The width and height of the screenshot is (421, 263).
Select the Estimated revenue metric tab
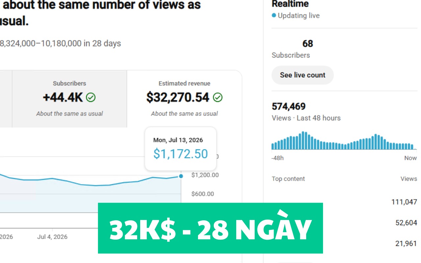184,99
